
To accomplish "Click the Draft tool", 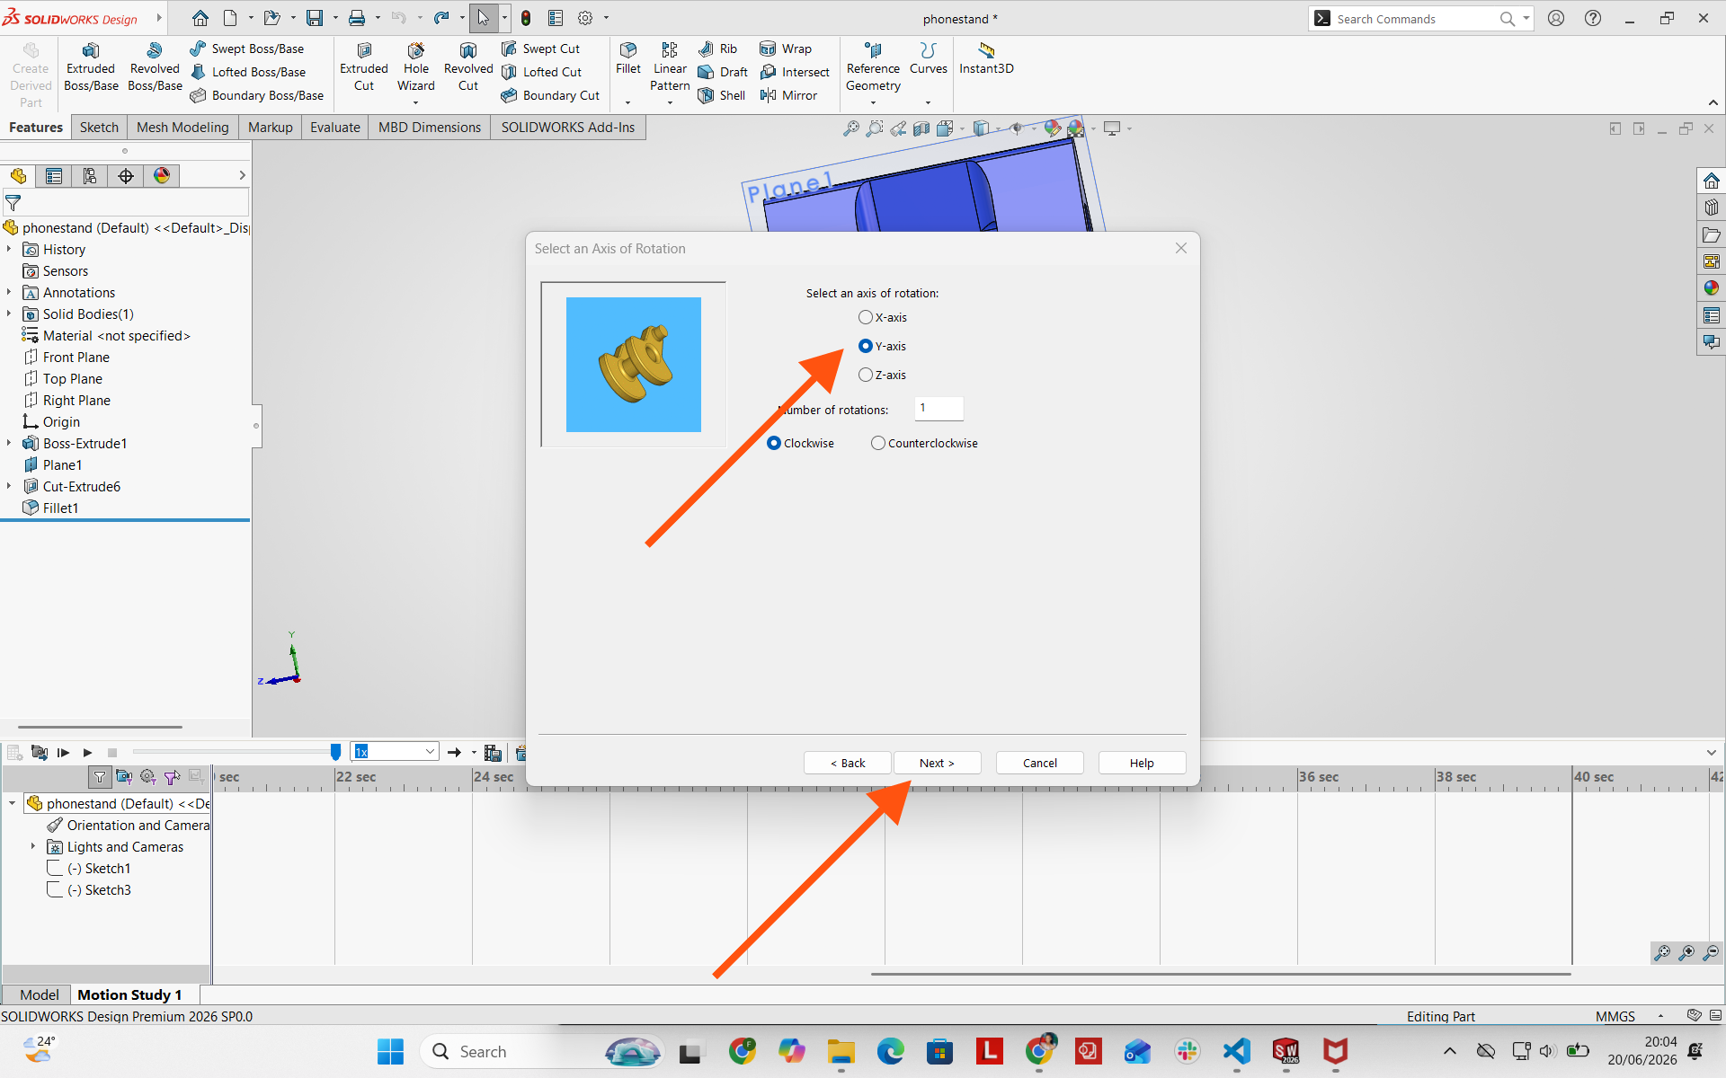I will coord(724,72).
